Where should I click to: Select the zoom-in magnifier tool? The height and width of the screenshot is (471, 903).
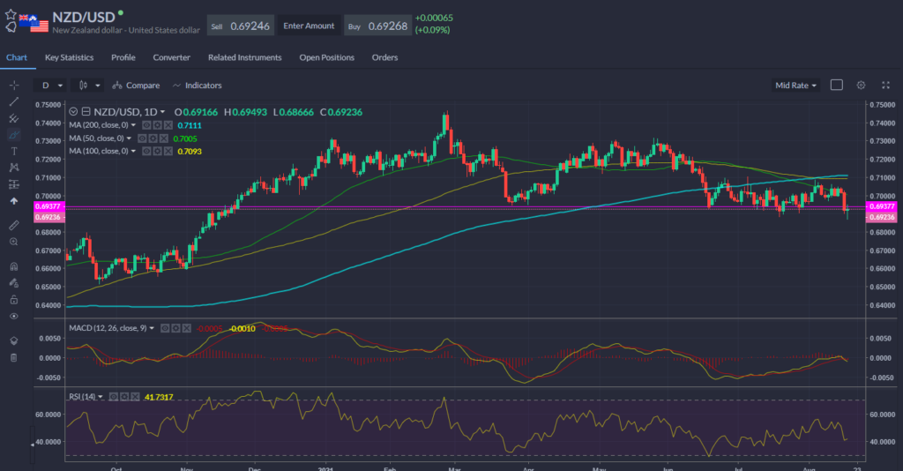point(14,242)
